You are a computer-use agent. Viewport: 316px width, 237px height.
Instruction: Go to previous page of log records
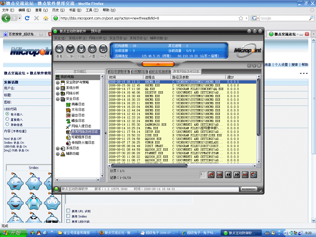tap(228, 175)
